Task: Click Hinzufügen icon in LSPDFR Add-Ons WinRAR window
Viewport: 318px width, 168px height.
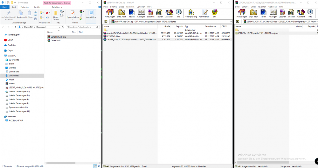Action: (x=110, y=13)
